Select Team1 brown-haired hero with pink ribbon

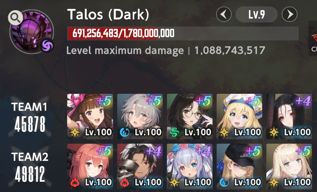90,117
